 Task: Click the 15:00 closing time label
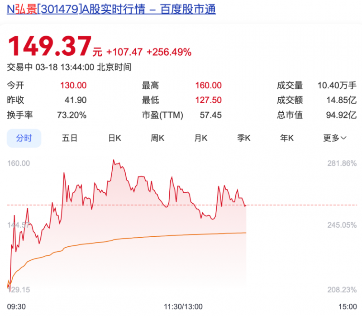[x=347, y=306]
